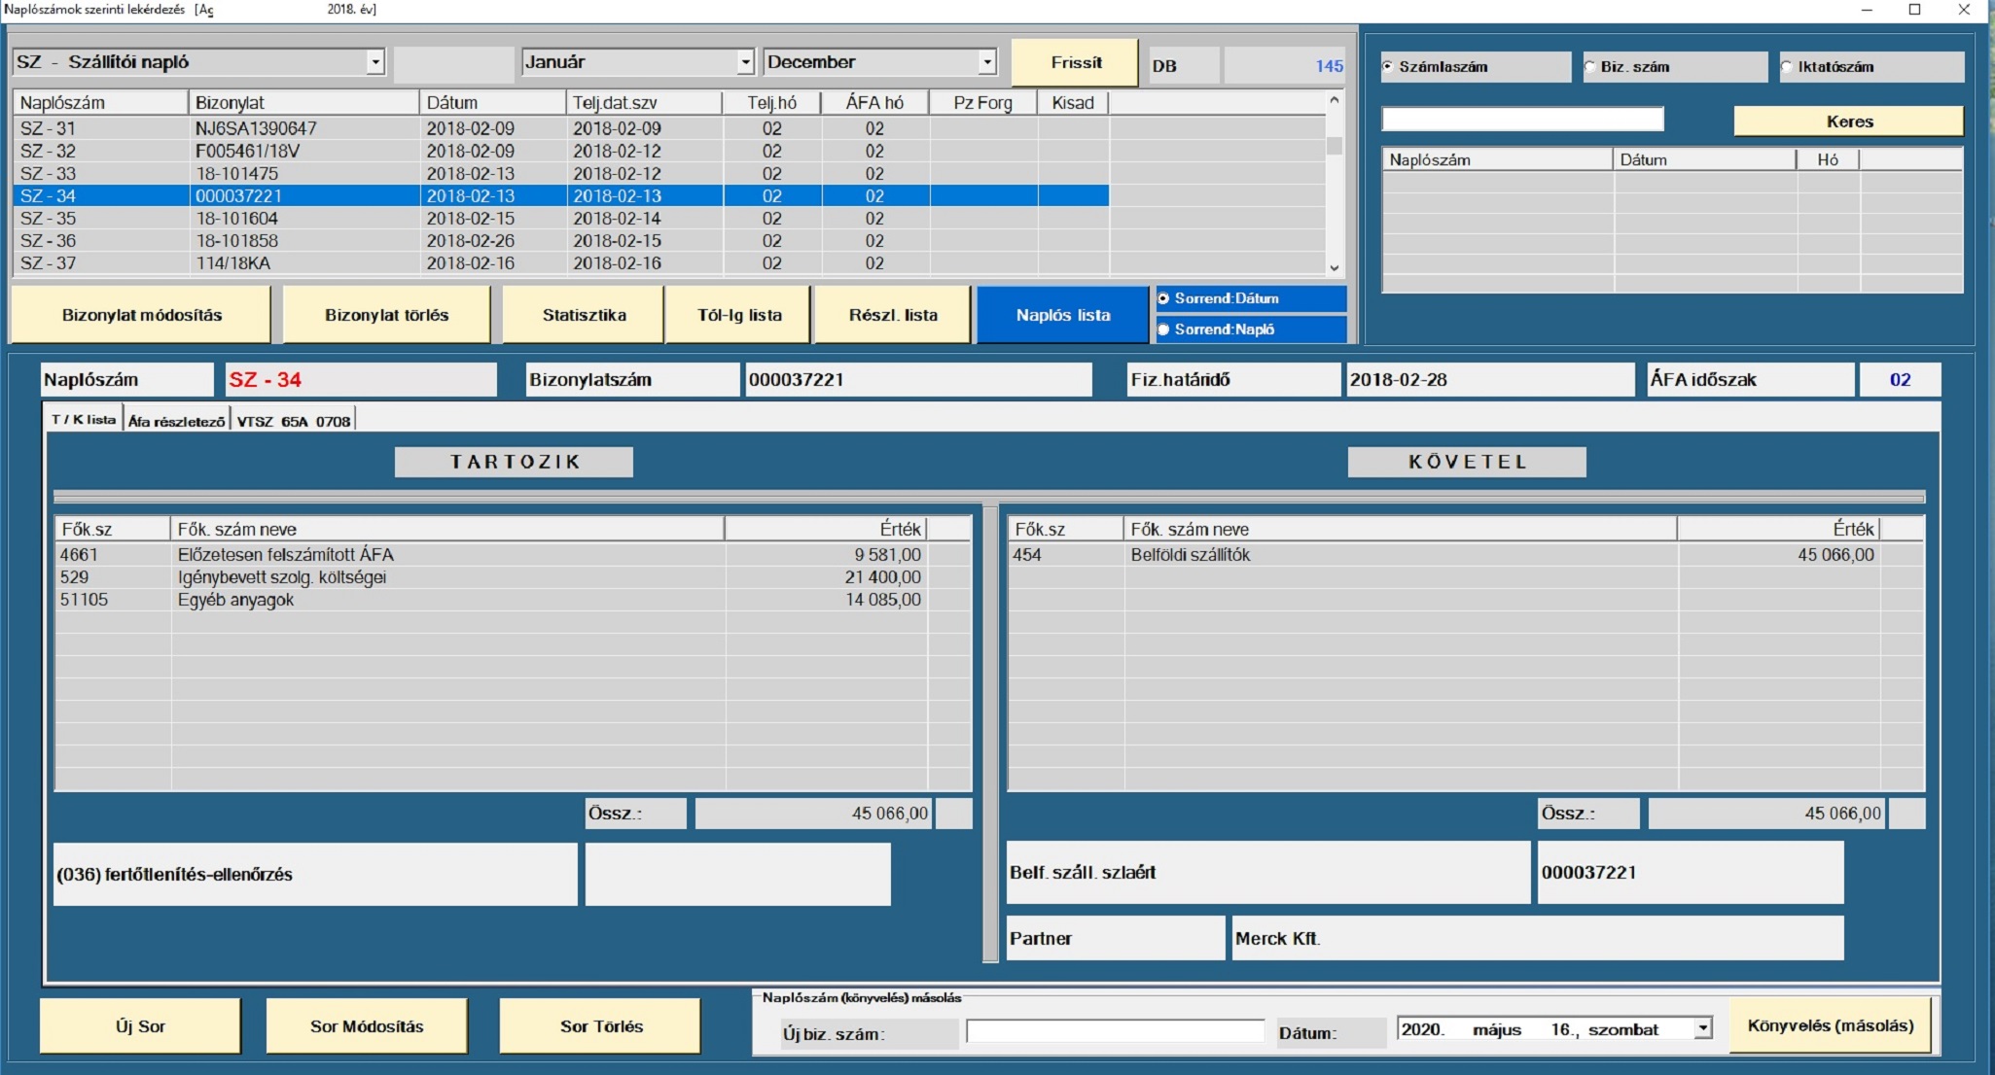Click the Bizonylat törlés button
The width and height of the screenshot is (1995, 1075).
coord(386,315)
